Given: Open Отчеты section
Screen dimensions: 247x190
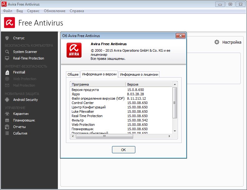Looking at the screenshot, I should [x=19, y=127].
